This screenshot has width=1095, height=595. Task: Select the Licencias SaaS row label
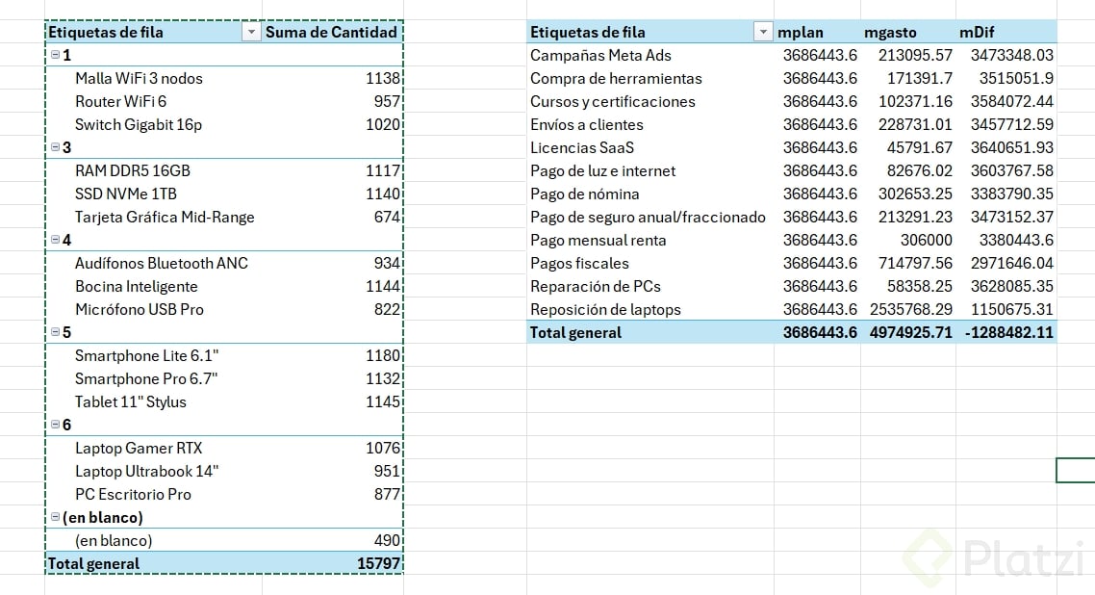click(x=582, y=147)
